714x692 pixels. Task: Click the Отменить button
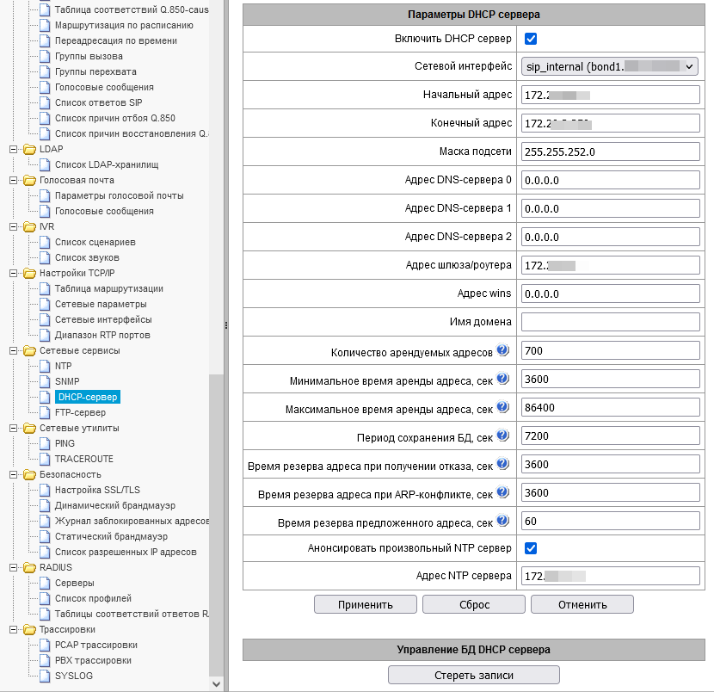[582, 604]
